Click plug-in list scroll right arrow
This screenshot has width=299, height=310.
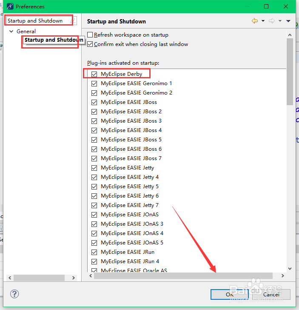(x=283, y=276)
